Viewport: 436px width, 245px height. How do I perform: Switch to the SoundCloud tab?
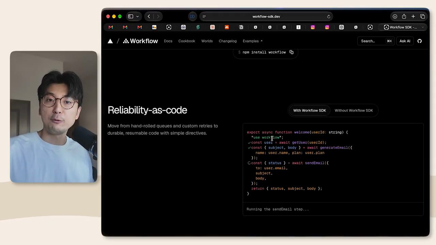click(227, 27)
